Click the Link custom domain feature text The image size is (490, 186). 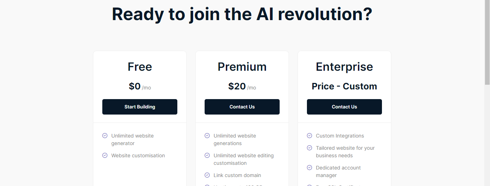click(x=237, y=175)
